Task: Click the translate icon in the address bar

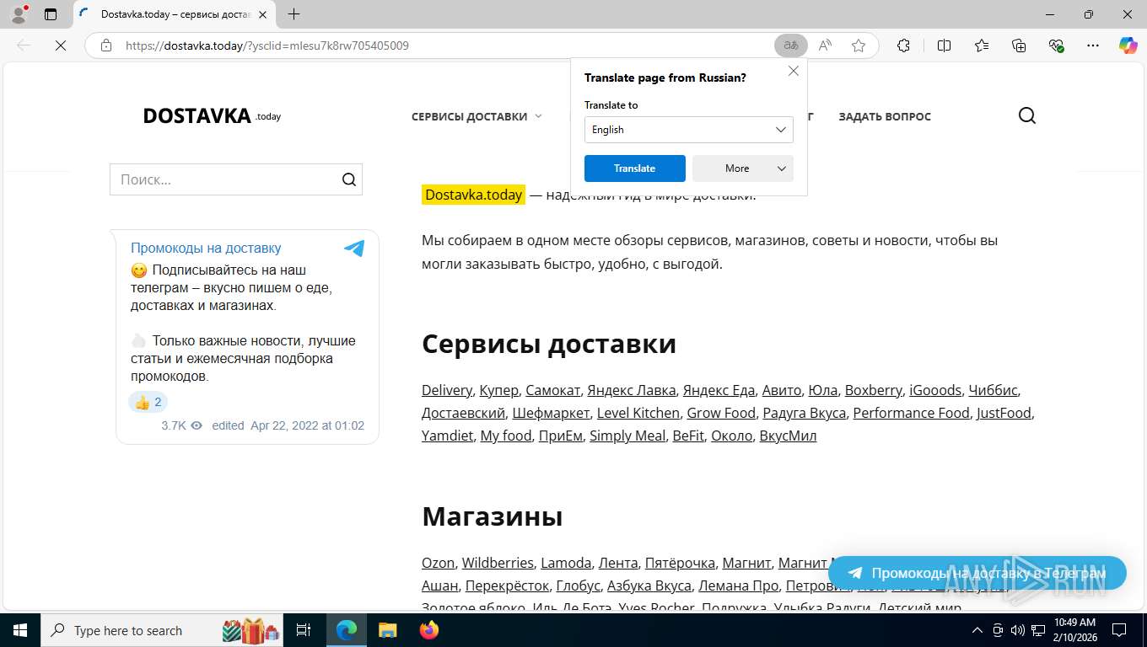Action: coord(791,45)
